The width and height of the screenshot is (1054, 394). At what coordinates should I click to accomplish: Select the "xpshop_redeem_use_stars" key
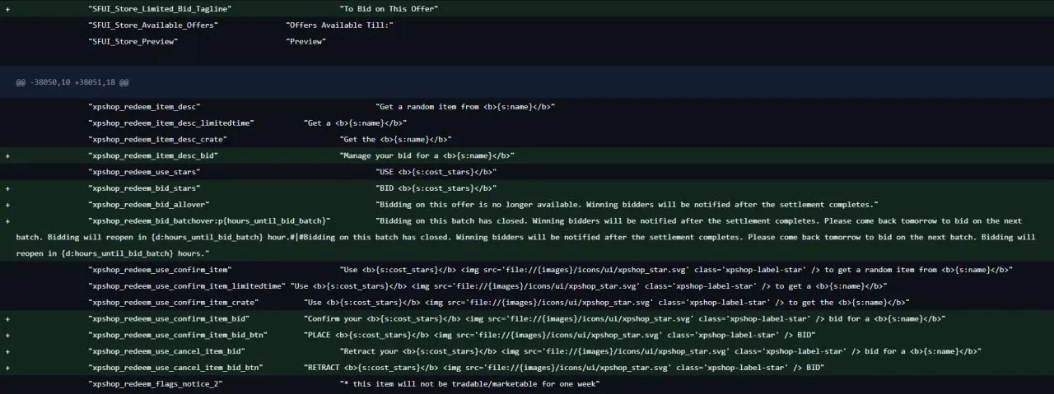[144, 172]
